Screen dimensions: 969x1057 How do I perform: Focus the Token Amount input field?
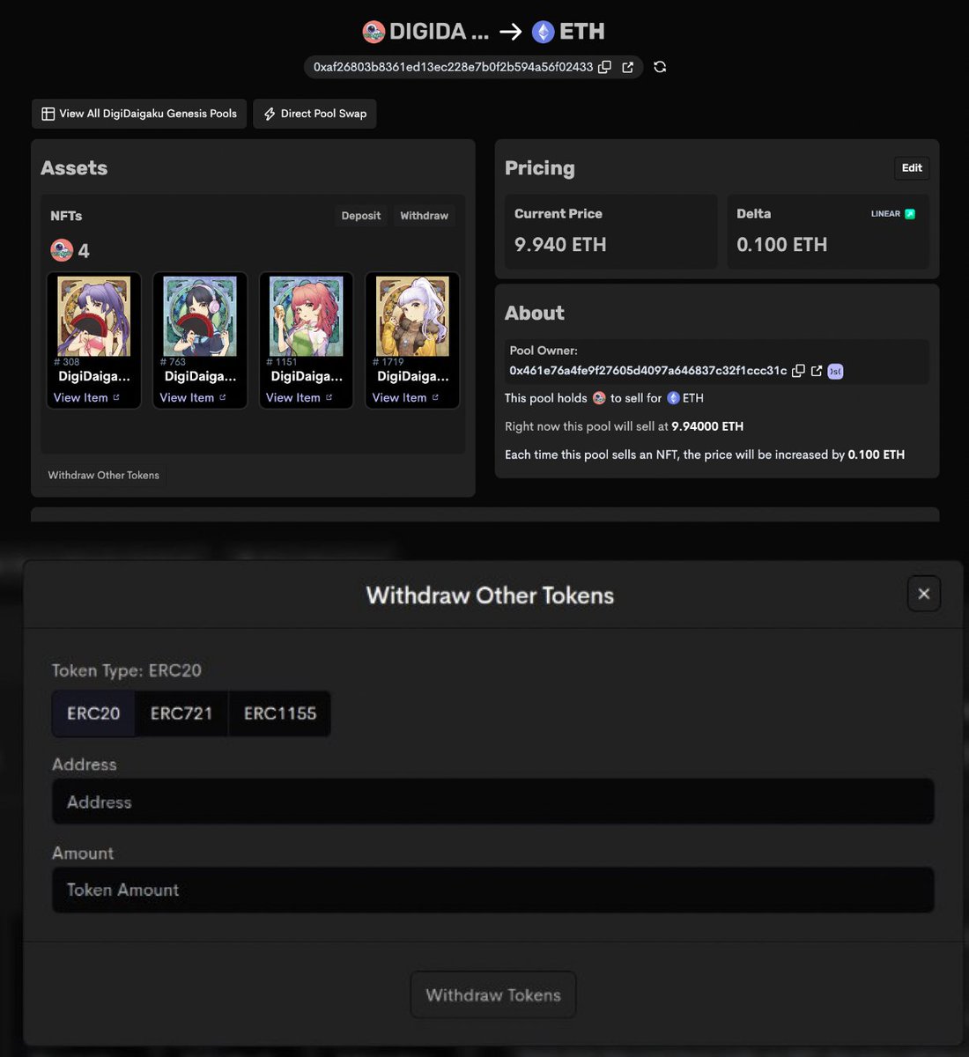tap(493, 890)
